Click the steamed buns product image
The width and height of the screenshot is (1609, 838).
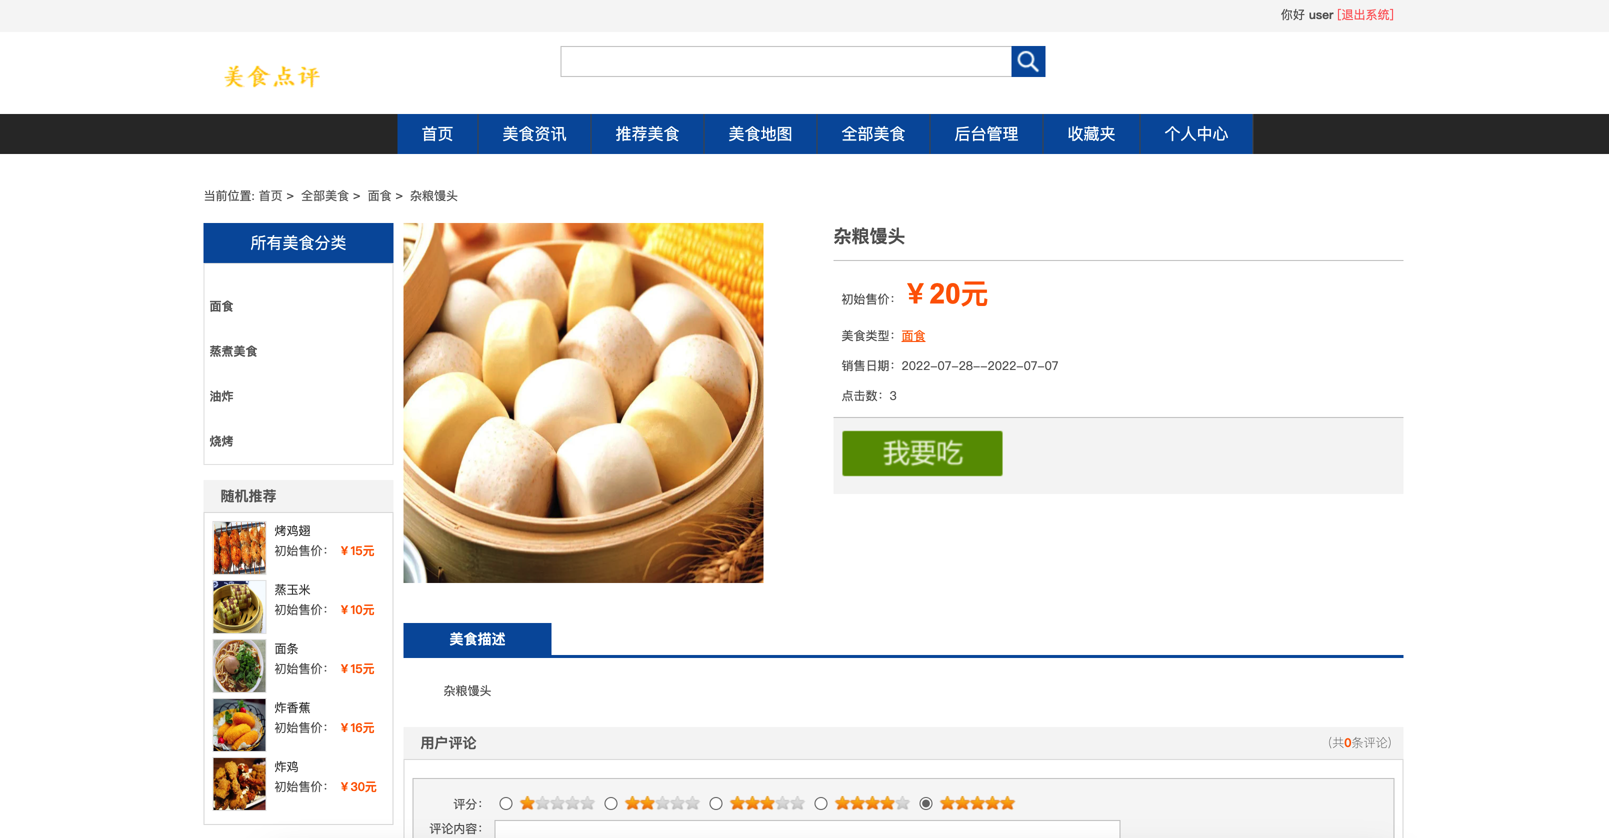(583, 403)
